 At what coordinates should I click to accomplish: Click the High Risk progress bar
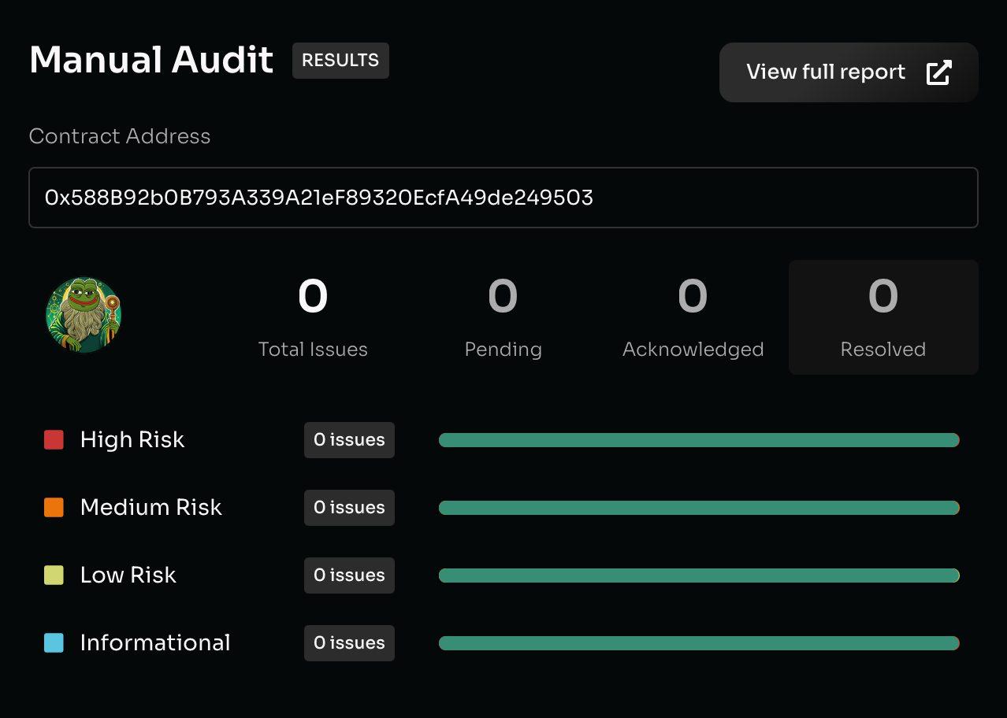699,440
